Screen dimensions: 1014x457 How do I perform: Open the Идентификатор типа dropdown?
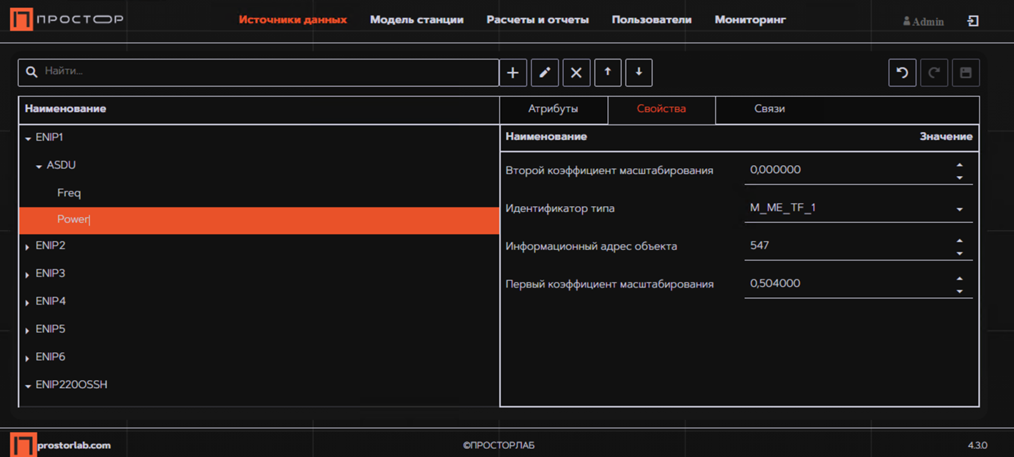click(x=959, y=209)
